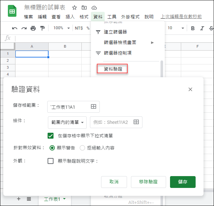Select the 顯示警告 radio button
Image resolution: width=214 pixels, height=206 pixels.
click(x=52, y=148)
